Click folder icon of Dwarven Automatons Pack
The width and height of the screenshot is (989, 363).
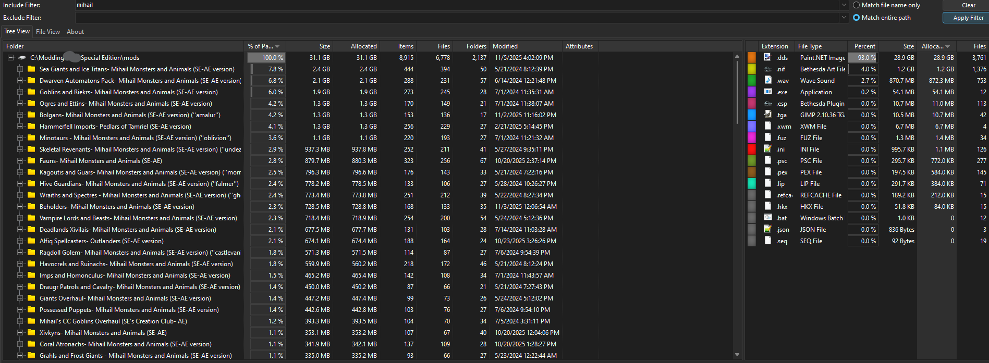coord(31,80)
